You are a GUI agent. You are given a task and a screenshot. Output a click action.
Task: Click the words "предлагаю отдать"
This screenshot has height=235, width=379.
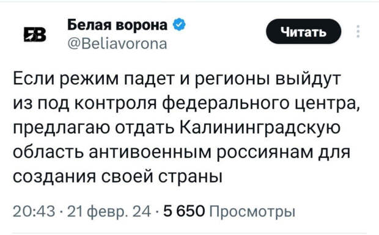click(94, 128)
